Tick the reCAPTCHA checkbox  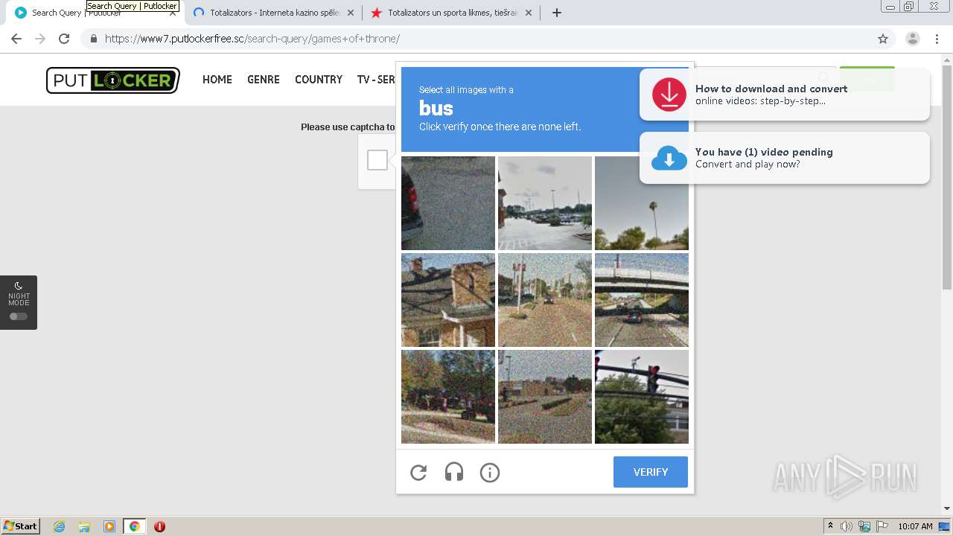(377, 160)
